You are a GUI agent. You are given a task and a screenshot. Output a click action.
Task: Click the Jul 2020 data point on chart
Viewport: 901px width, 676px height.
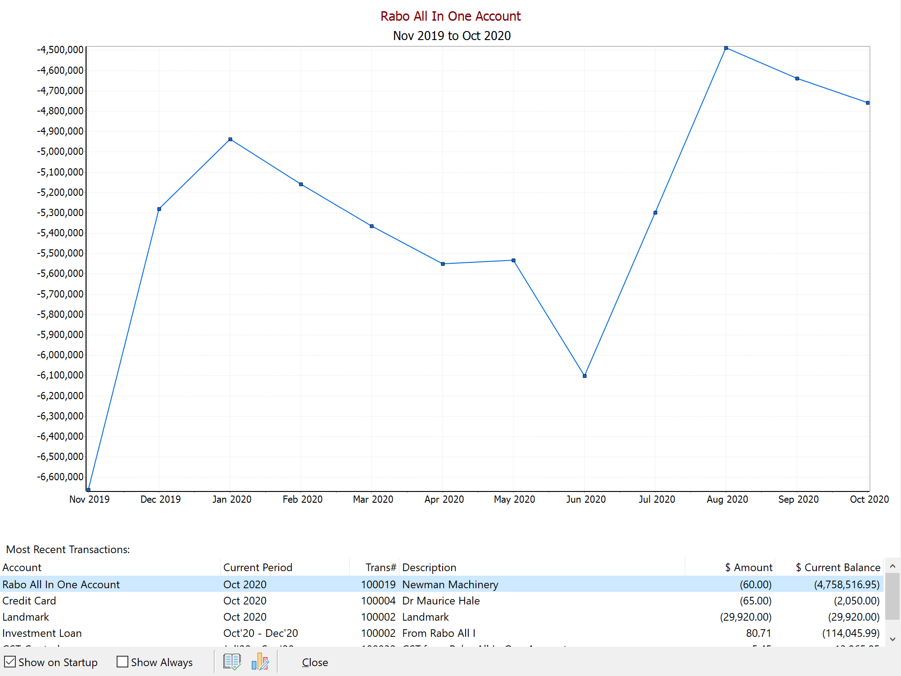(655, 212)
